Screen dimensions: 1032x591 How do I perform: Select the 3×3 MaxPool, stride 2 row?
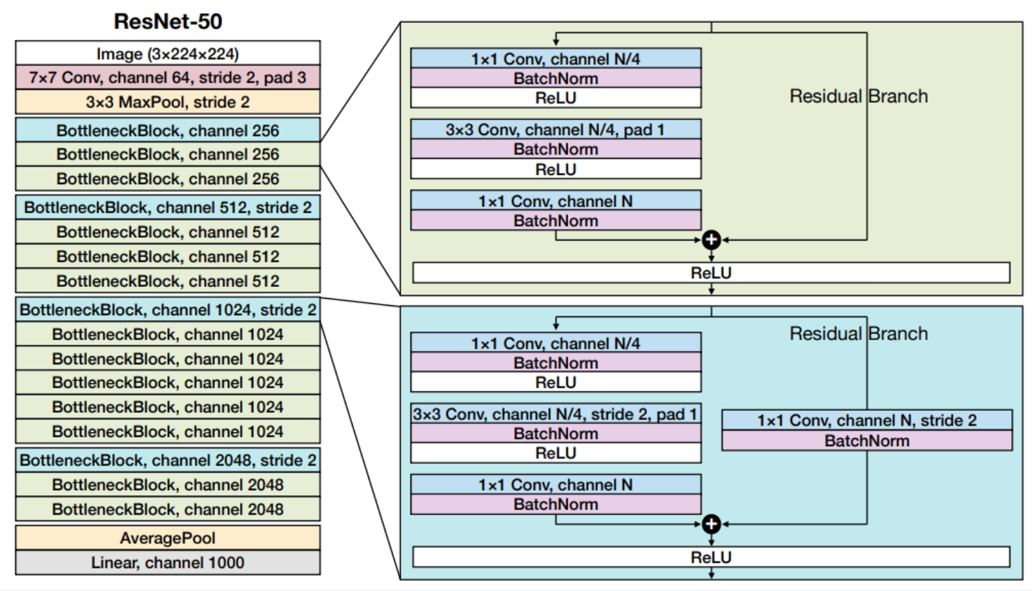[x=168, y=102]
